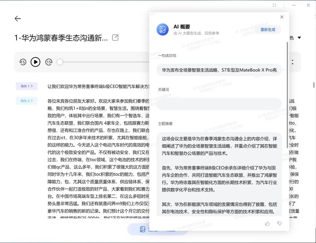This screenshot has width=316, height=243.
Task: Click the 主题摘要 heading
Action: 165,124
